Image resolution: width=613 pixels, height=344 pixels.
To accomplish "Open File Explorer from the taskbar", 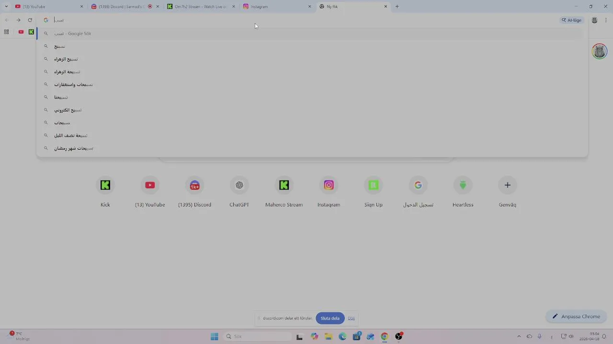I will 329,337.
